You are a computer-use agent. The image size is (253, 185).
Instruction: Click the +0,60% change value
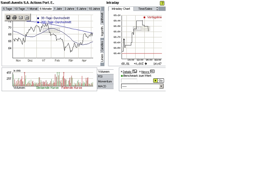click(139, 64)
